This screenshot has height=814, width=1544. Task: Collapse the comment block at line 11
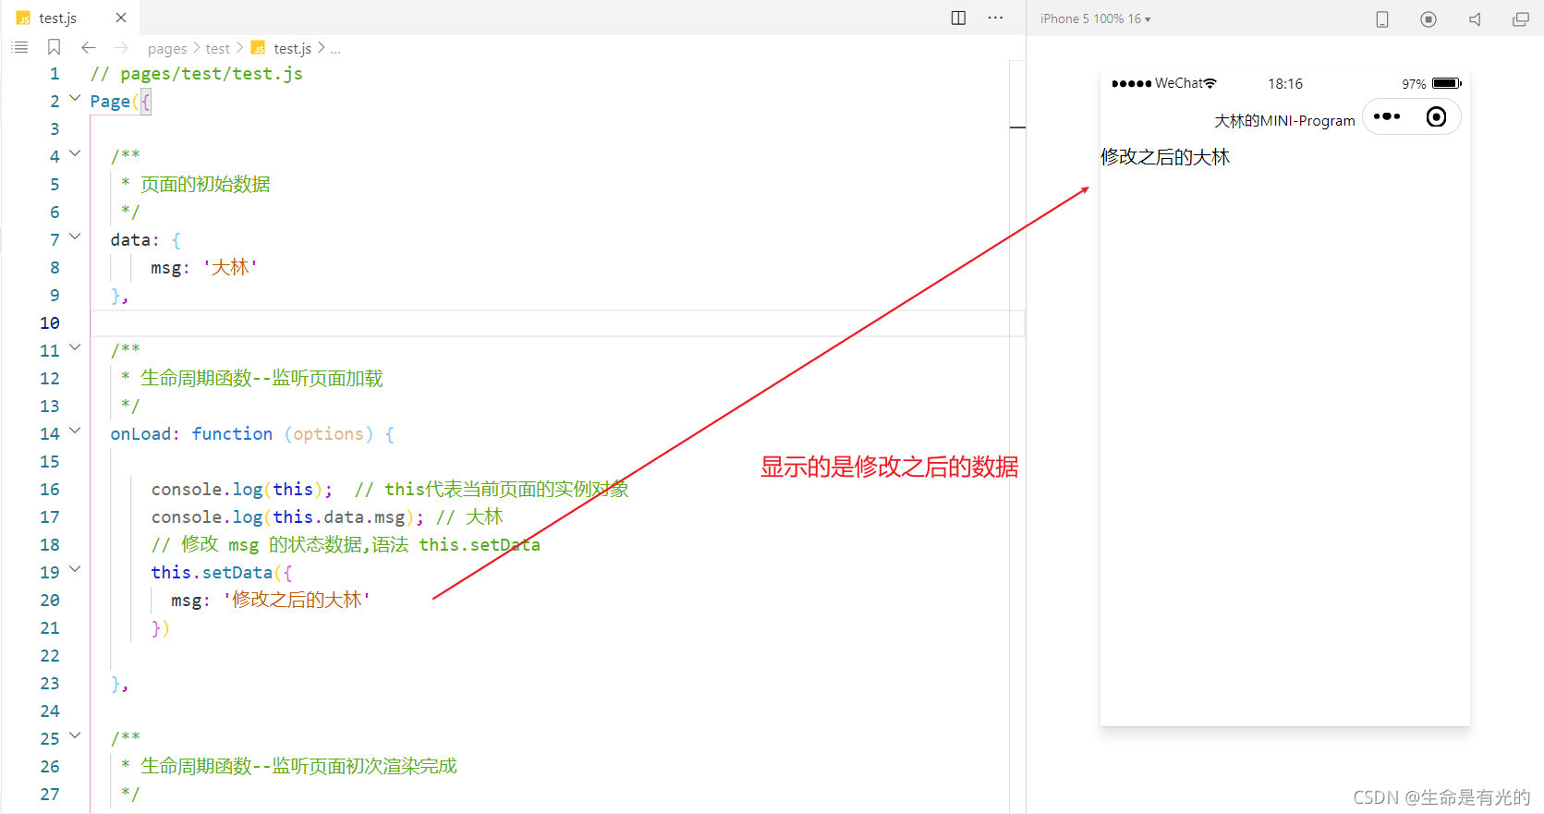75,347
